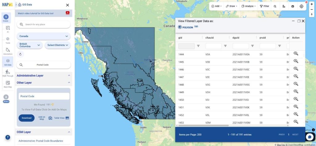Select the POLYGON radio button

click(180, 27)
